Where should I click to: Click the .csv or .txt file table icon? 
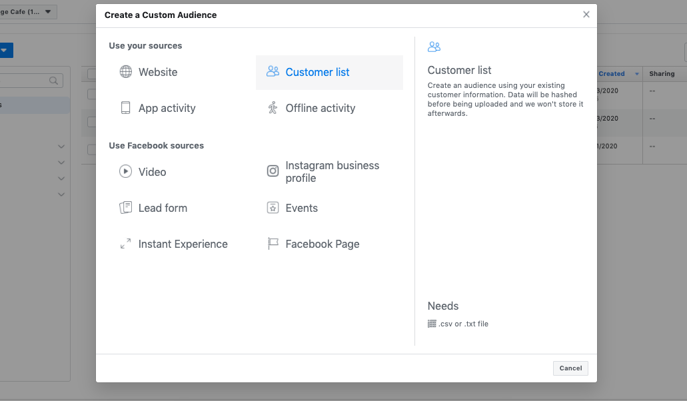point(432,324)
